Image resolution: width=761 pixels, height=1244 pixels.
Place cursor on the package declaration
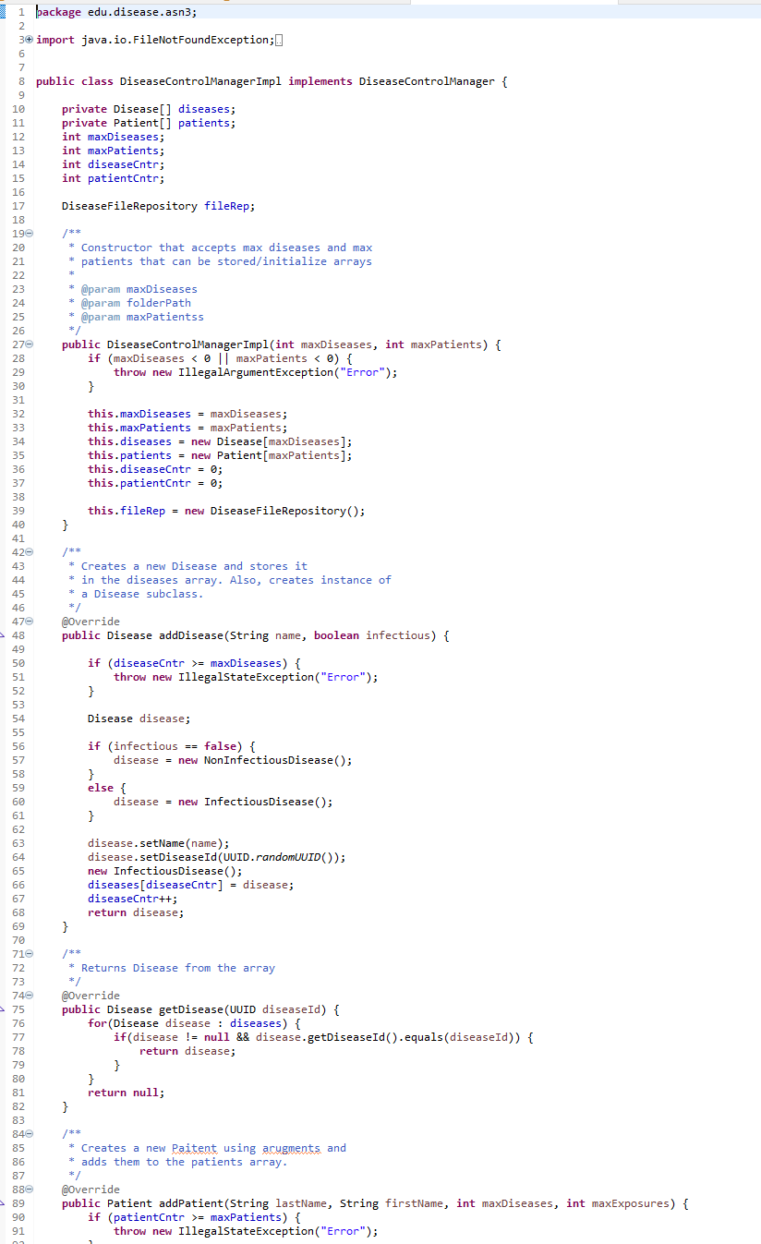111,11
